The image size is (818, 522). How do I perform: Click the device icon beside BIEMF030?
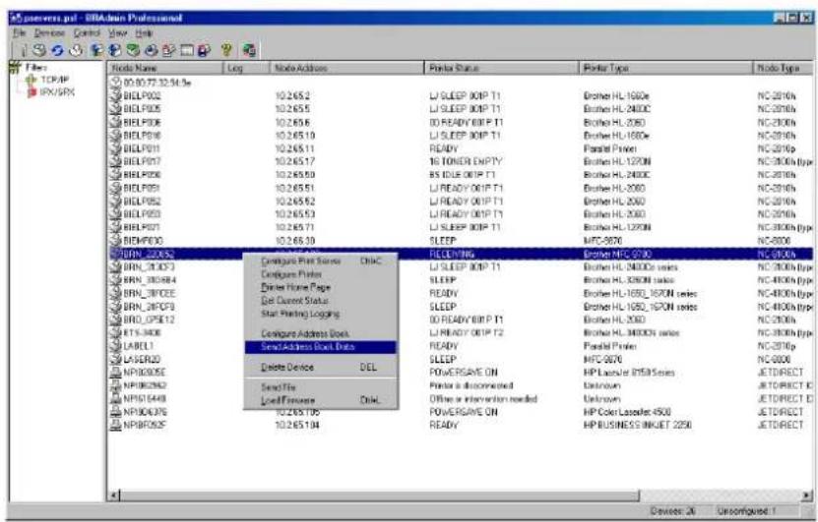115,241
